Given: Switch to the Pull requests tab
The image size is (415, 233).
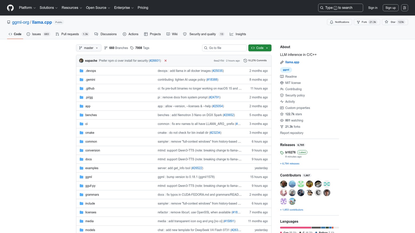Looking at the screenshot, I should (x=72, y=34).
